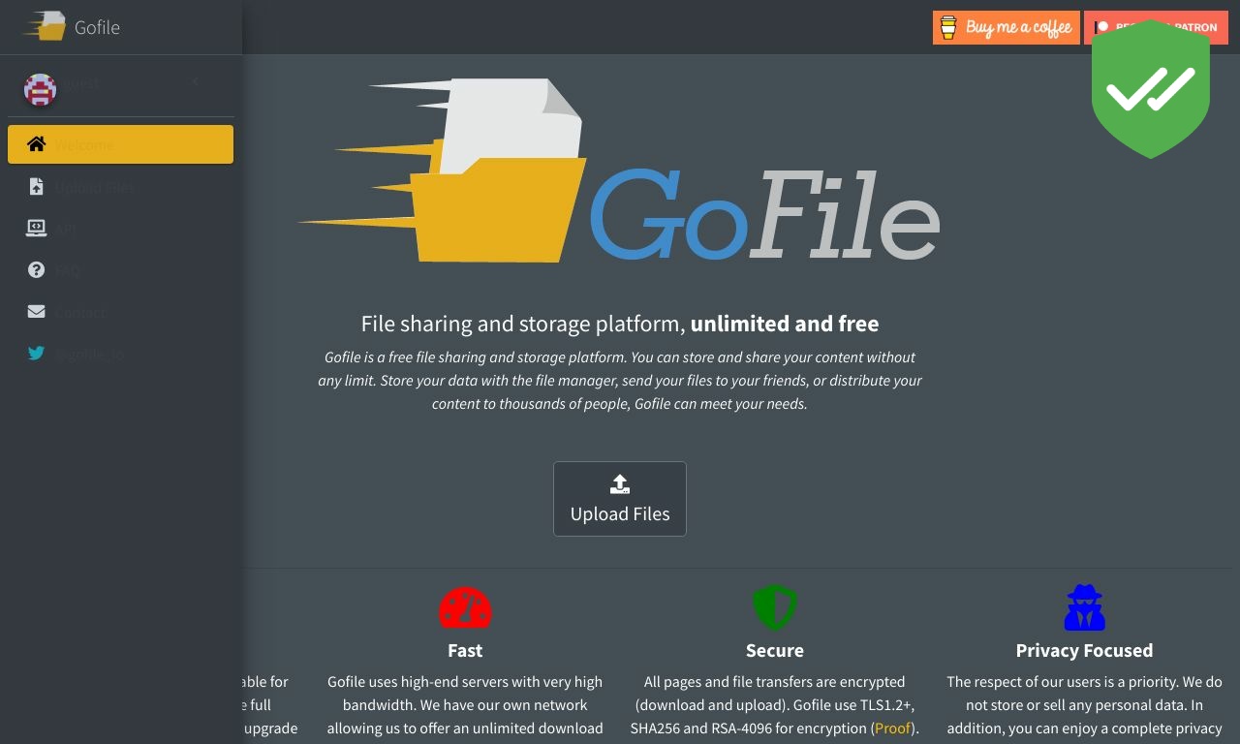
Task: Select the "Secure" heading text
Action: 775,650
